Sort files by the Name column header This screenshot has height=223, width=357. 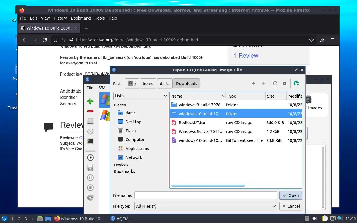coord(197,96)
